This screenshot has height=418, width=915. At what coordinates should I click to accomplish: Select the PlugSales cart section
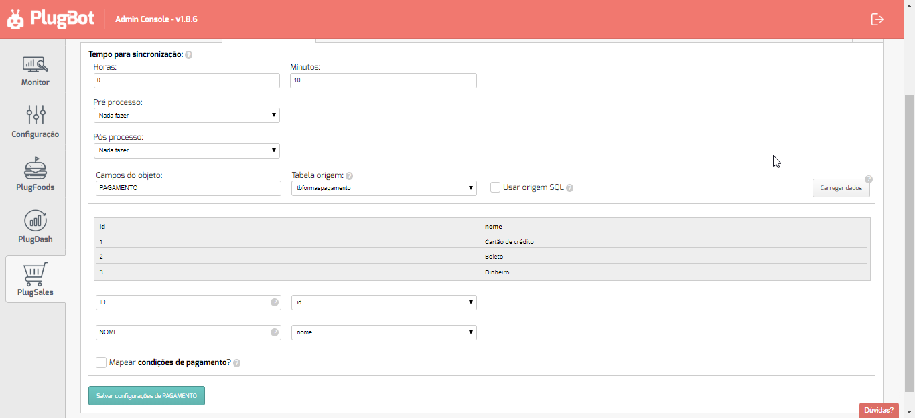[35, 279]
